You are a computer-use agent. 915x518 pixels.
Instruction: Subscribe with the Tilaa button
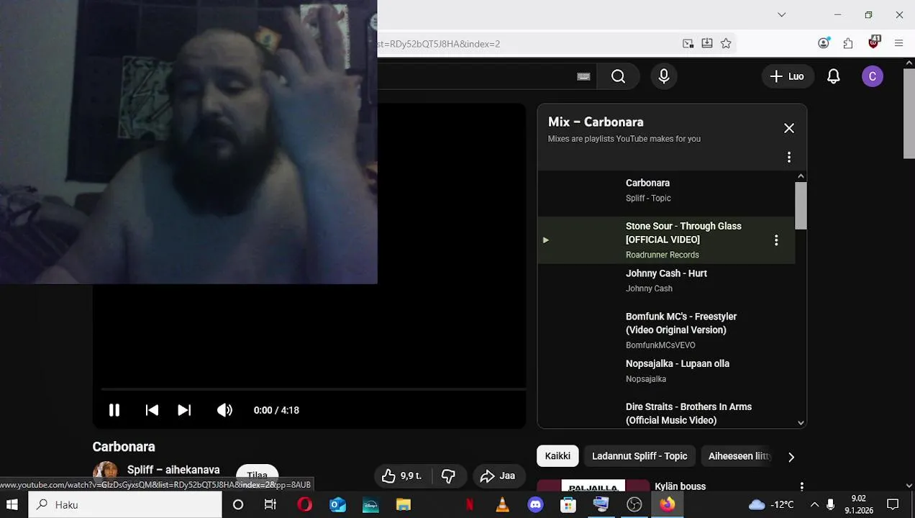coord(257,473)
